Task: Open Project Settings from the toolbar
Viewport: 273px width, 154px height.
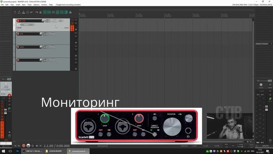Action: click(x=28, y=12)
